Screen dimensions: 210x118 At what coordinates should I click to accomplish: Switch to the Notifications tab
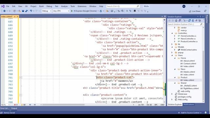tap(189, 105)
